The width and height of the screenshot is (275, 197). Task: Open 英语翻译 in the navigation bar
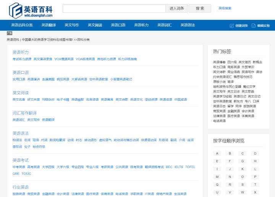tap(49, 25)
